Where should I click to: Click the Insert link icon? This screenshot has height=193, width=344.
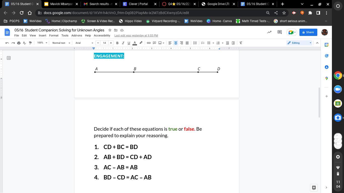pyautogui.click(x=149, y=43)
